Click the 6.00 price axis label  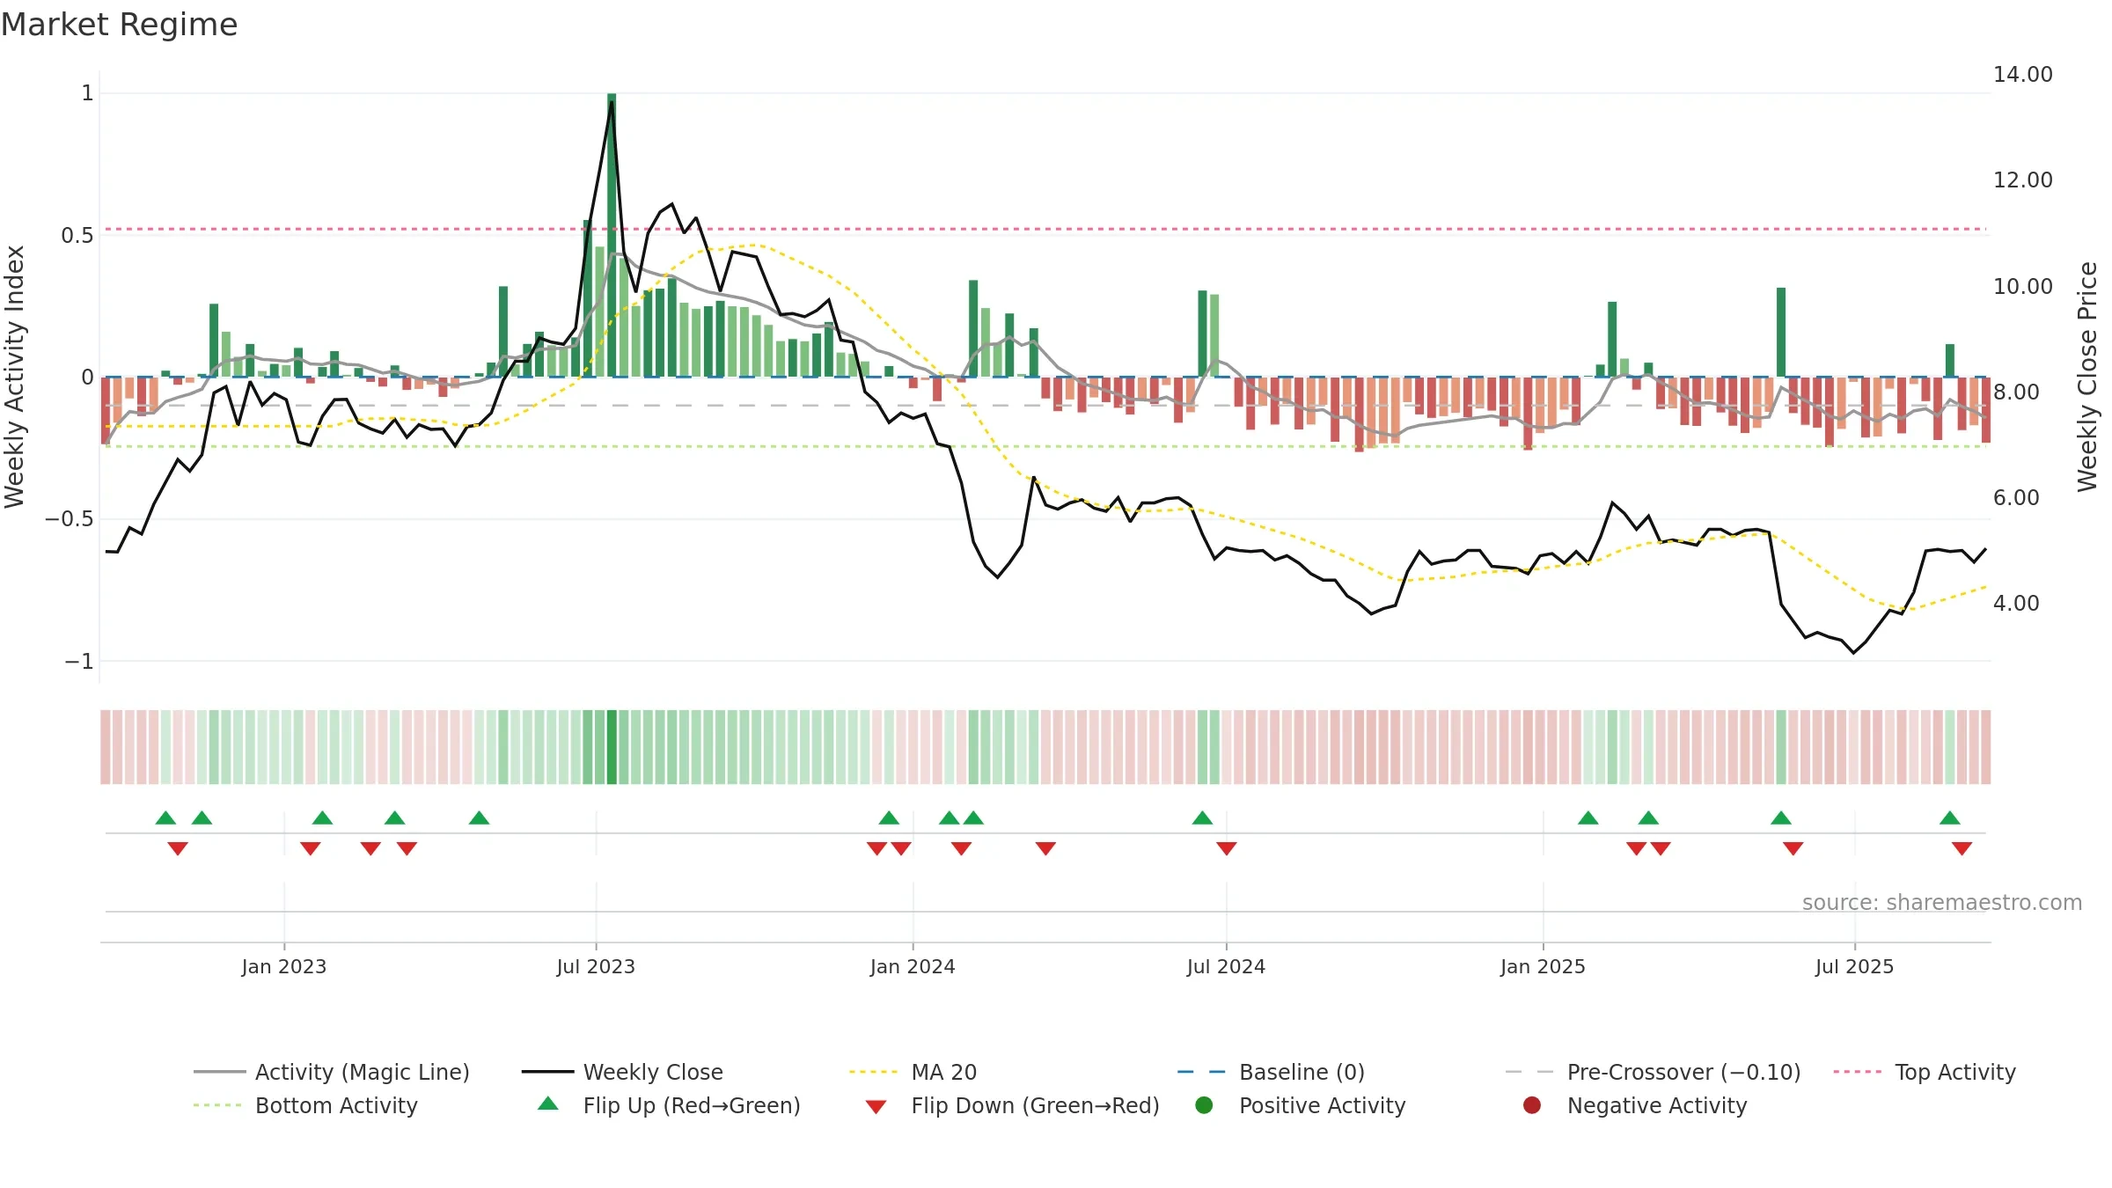[x=2016, y=498]
